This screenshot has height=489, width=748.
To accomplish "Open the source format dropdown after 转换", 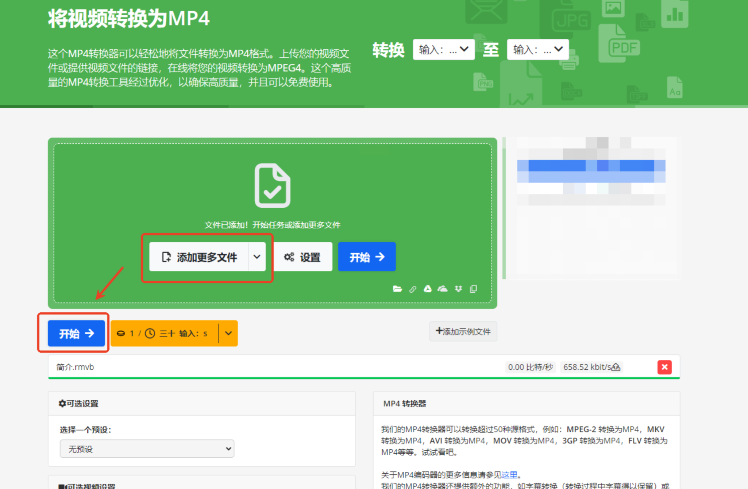I will click(x=443, y=50).
